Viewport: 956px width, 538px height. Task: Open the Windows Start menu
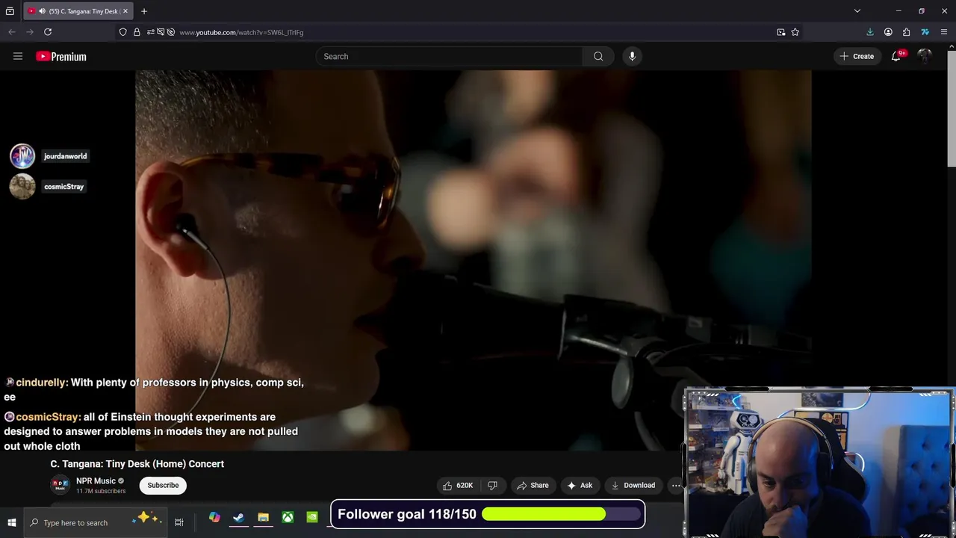click(x=11, y=522)
